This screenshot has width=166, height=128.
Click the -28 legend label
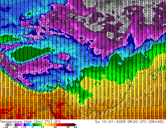tap(5, 127)
